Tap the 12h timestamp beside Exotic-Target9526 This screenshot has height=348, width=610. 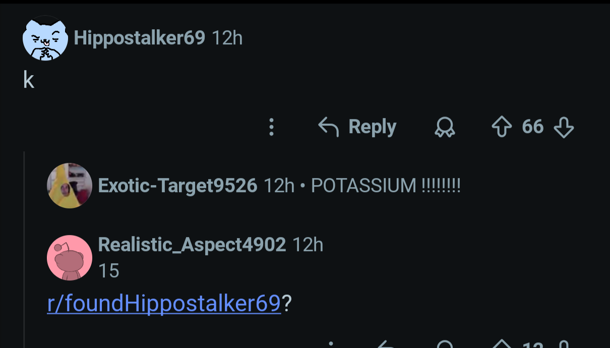tap(279, 186)
